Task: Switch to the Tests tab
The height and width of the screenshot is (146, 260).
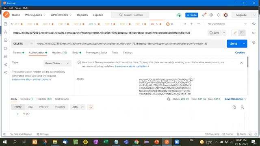Action: [115, 52]
